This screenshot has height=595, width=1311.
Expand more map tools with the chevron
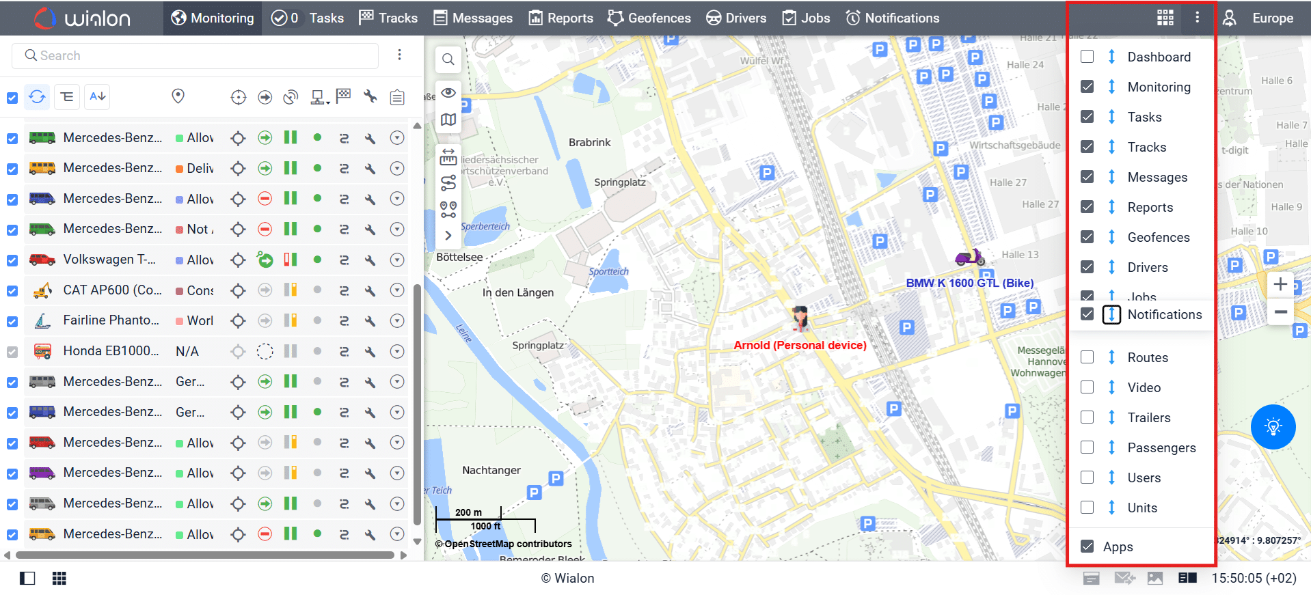coord(448,236)
